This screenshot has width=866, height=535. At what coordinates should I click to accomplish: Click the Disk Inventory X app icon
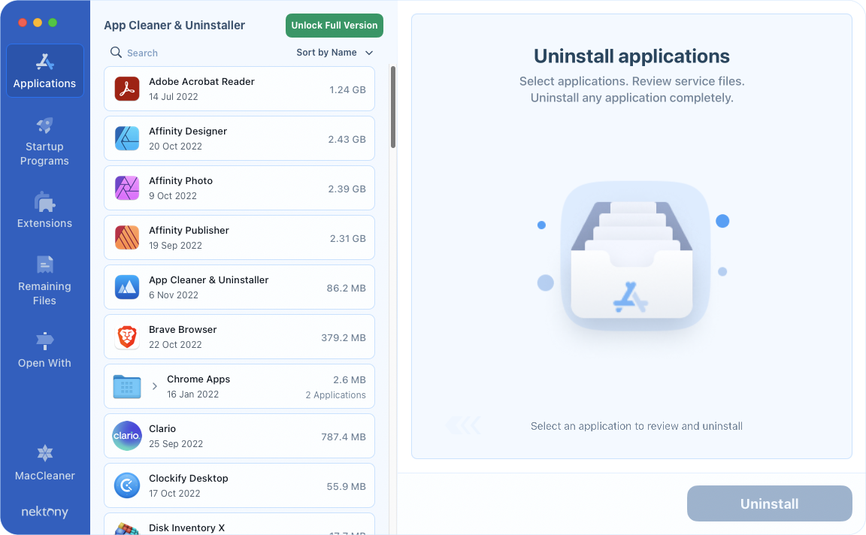click(x=127, y=529)
